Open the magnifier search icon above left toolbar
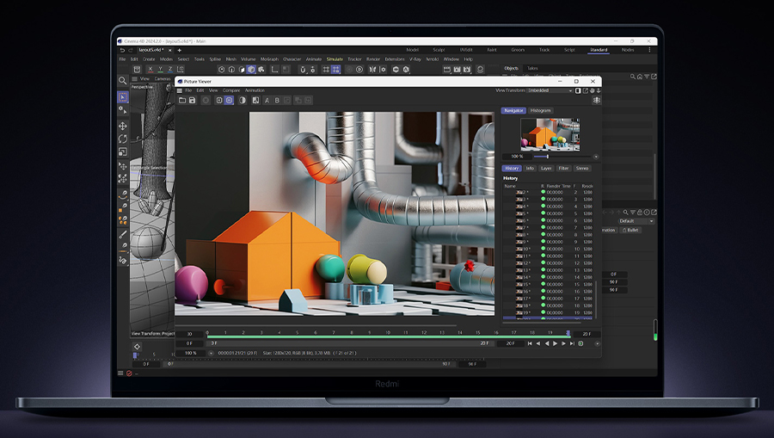The height and width of the screenshot is (438, 774). [122, 81]
